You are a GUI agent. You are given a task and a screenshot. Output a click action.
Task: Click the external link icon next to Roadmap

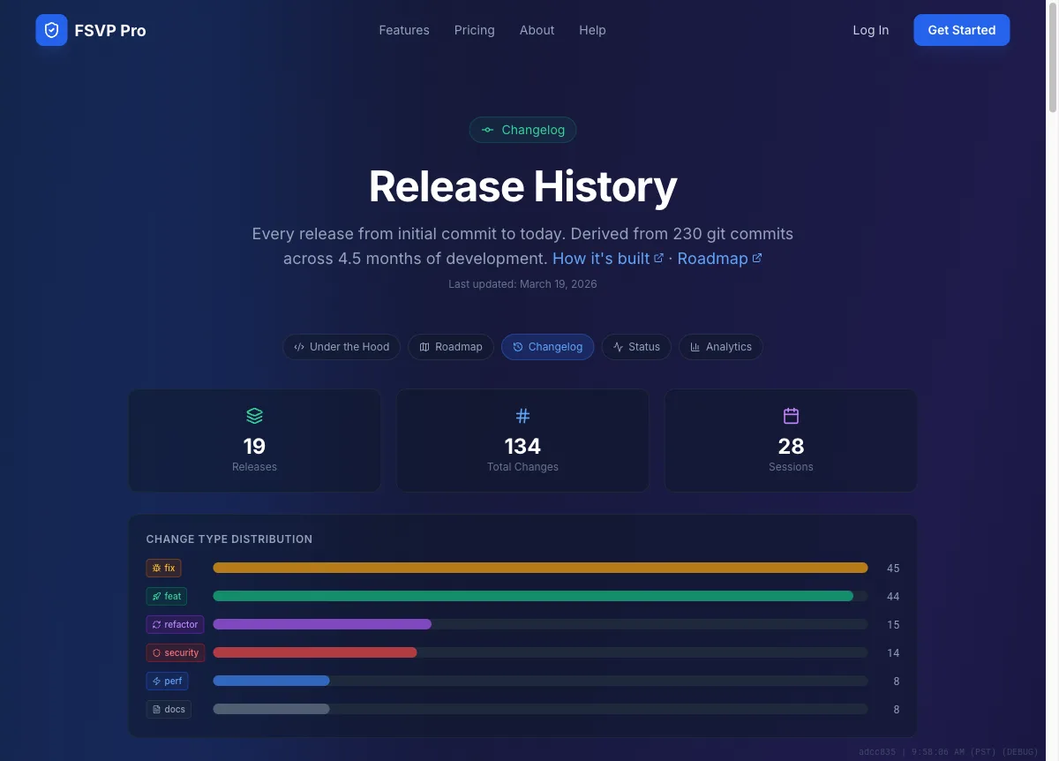coord(757,258)
